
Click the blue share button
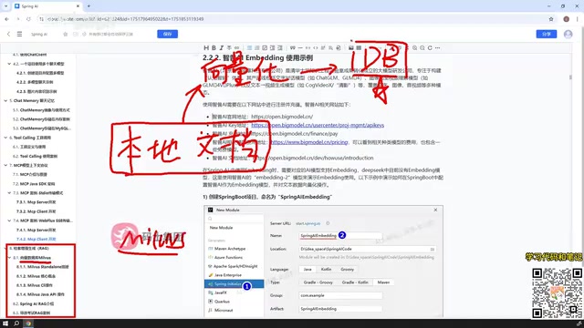click(547, 34)
